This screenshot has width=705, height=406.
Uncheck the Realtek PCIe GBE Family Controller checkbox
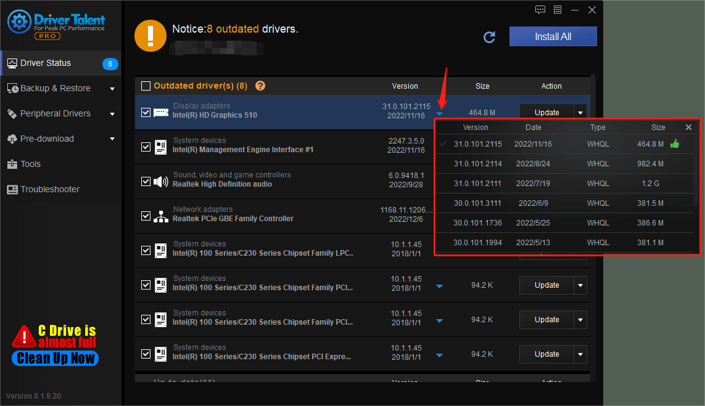pos(146,216)
